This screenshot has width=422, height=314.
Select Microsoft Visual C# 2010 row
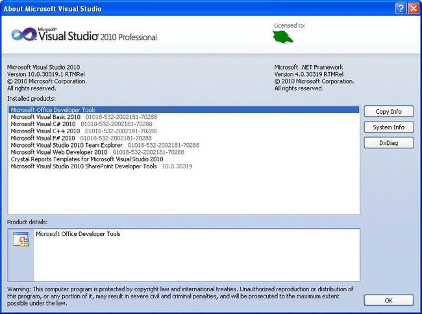point(184,124)
